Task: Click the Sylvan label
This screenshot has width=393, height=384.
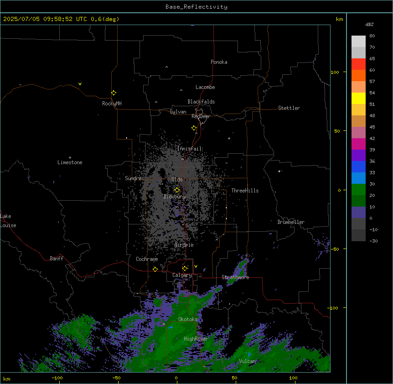Action: click(x=178, y=112)
